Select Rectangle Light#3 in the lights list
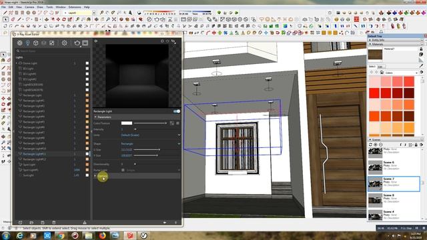Viewport: 427px width, 240px height. [x=52, y=111]
